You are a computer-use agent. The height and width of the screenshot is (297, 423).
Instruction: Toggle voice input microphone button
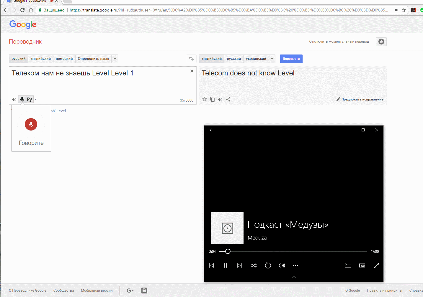click(x=22, y=99)
